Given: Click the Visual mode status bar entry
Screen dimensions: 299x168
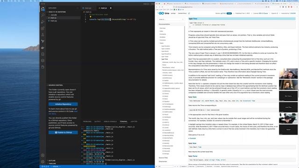Looking at the screenshot, I should click(x=56, y=167).
